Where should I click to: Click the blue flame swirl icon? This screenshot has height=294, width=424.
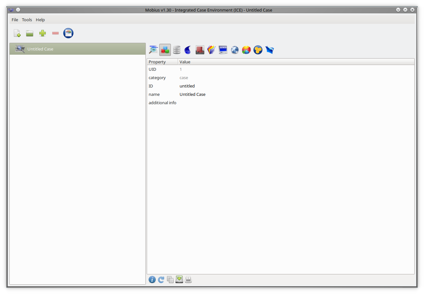188,50
